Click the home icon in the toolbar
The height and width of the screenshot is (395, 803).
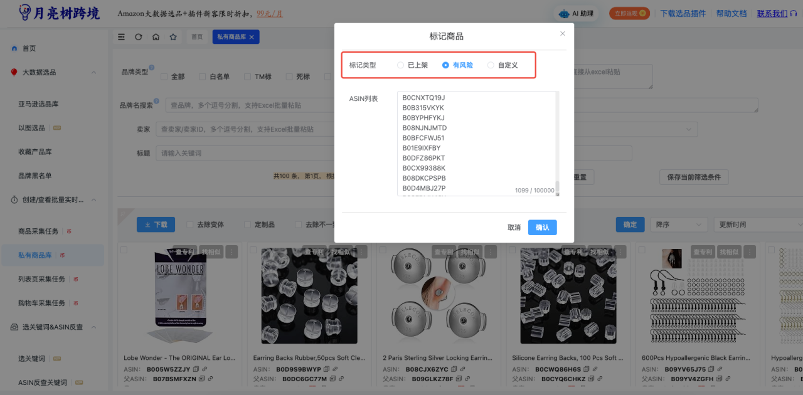[x=156, y=37]
